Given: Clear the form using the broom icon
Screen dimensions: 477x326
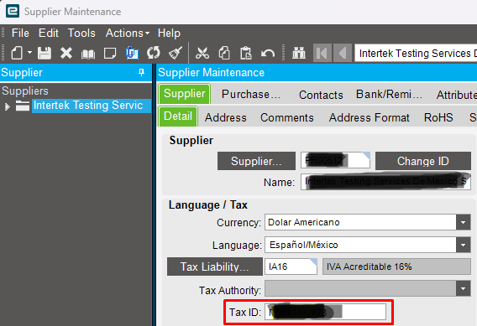Looking at the screenshot, I should [176, 53].
